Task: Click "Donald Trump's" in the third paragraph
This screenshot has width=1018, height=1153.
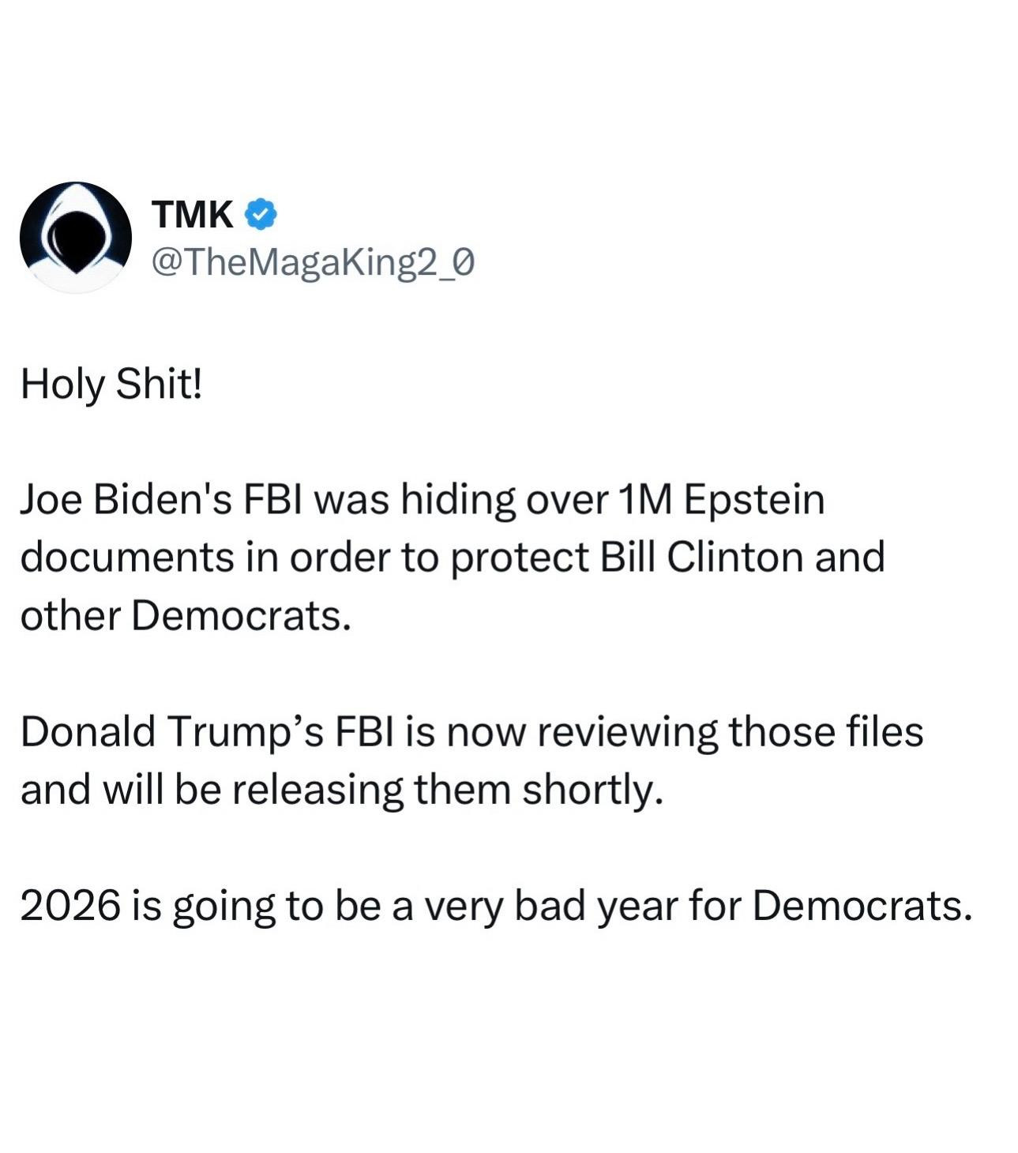Action: pos(171,731)
